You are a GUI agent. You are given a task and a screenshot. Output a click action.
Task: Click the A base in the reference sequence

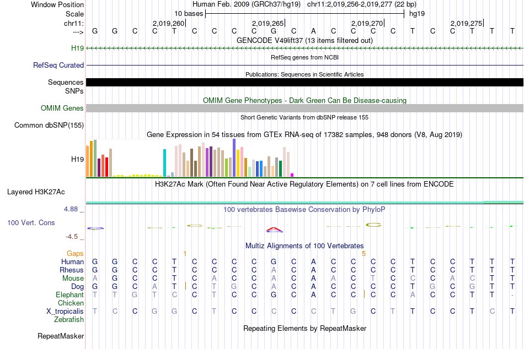(x=313, y=31)
